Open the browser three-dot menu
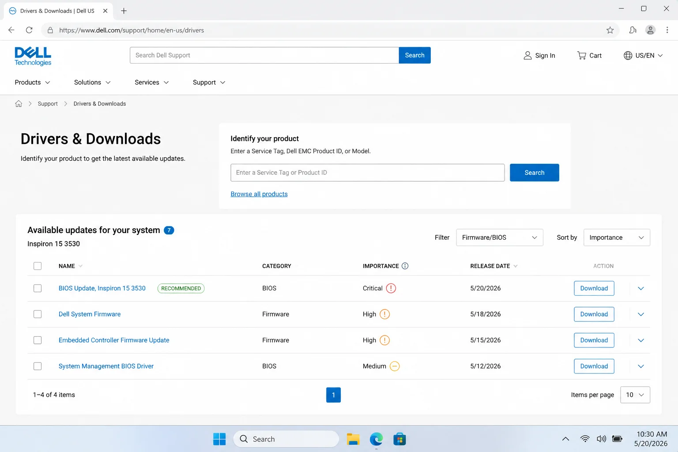 pos(667,30)
